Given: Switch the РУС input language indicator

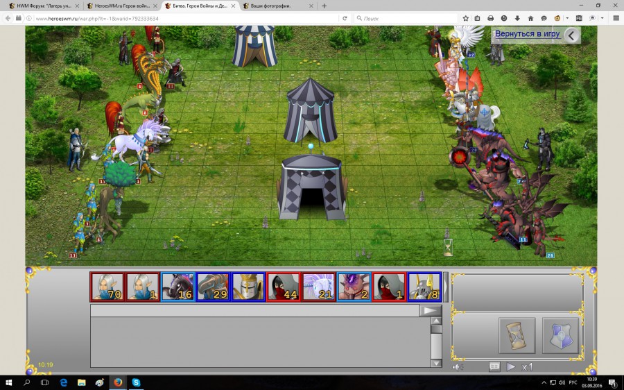Looking at the screenshot, I should click(x=573, y=383).
